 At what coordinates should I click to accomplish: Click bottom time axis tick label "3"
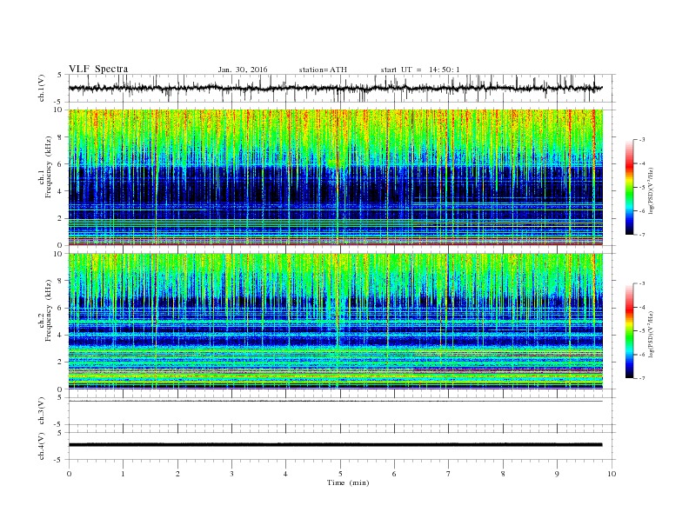point(232,474)
